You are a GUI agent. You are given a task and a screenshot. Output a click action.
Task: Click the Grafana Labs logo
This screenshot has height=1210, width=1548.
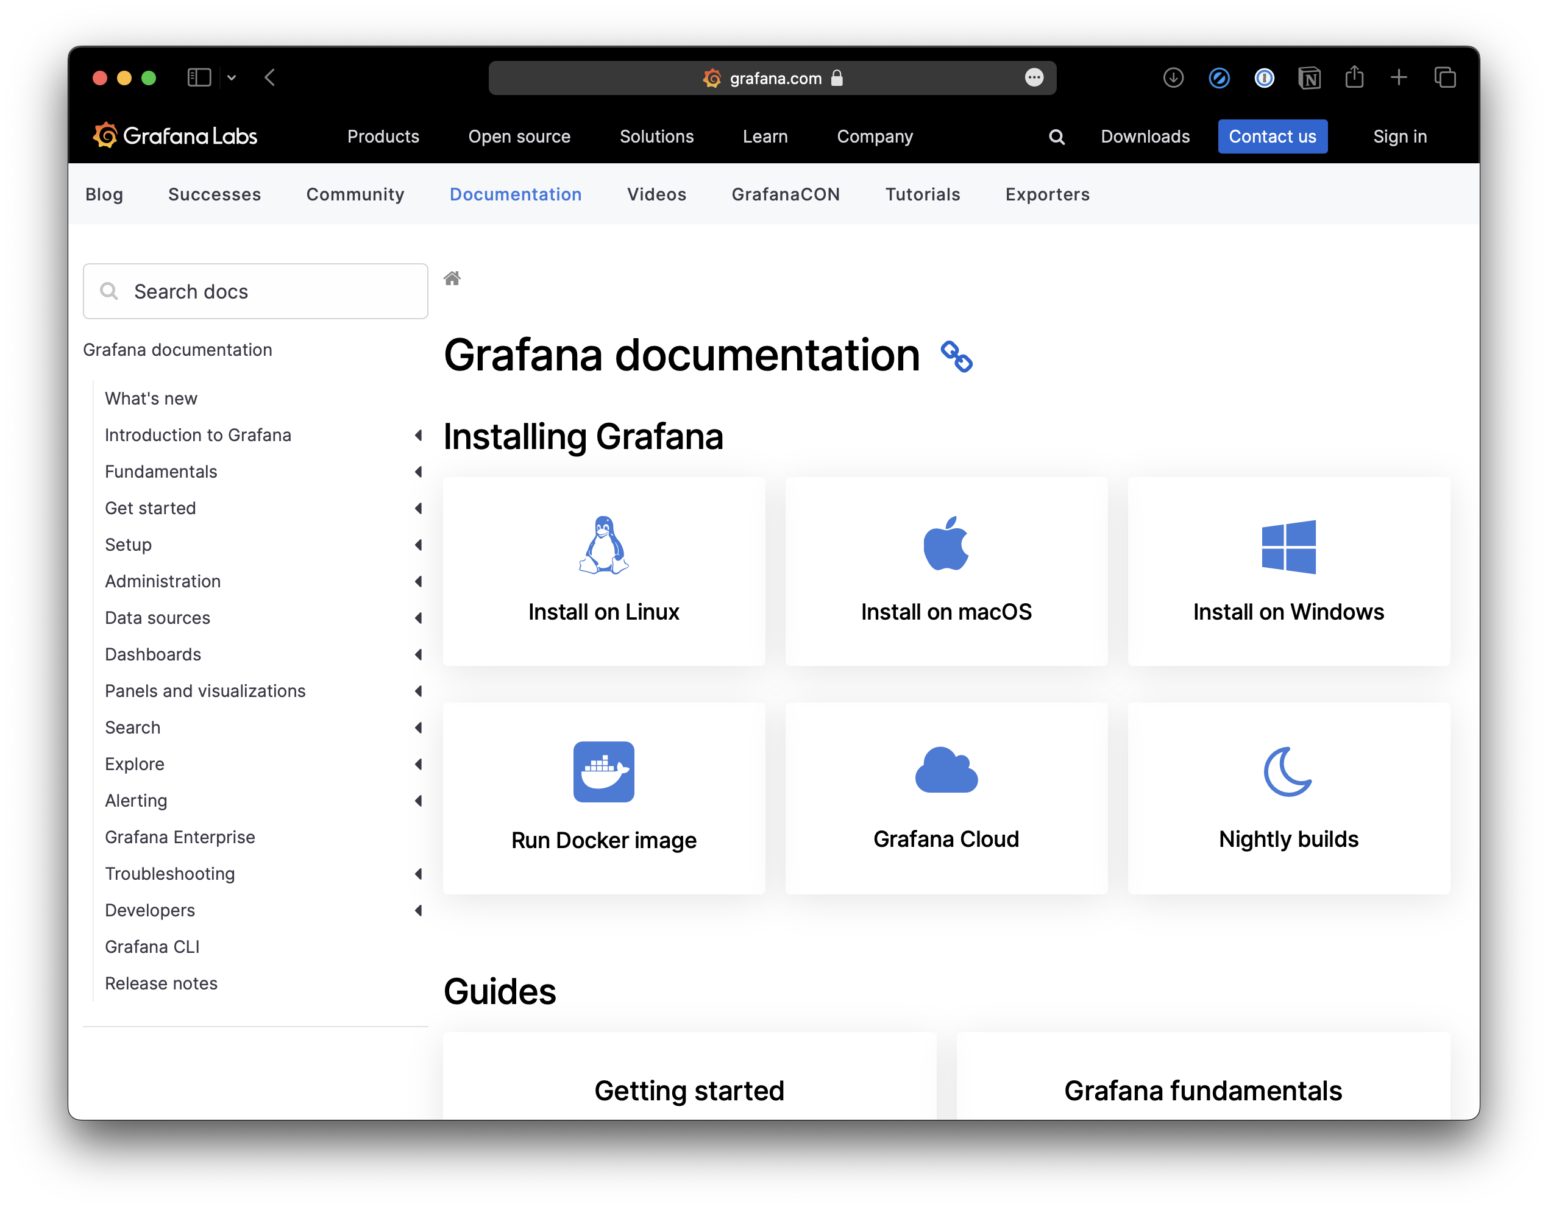click(x=174, y=135)
